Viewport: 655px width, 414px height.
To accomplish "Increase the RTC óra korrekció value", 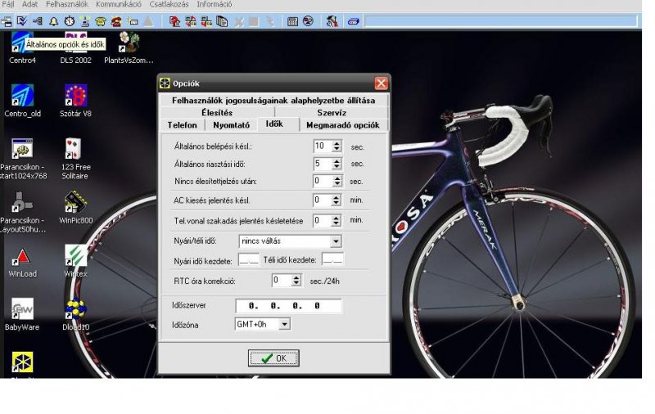I will click(x=296, y=277).
